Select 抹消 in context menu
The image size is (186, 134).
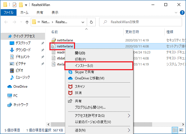click(x=99, y=93)
